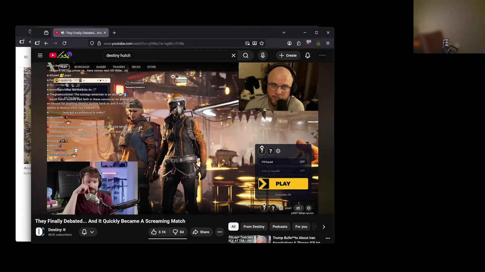Open more actions three-dot menu under video
This screenshot has height=272, width=485.
click(220, 232)
